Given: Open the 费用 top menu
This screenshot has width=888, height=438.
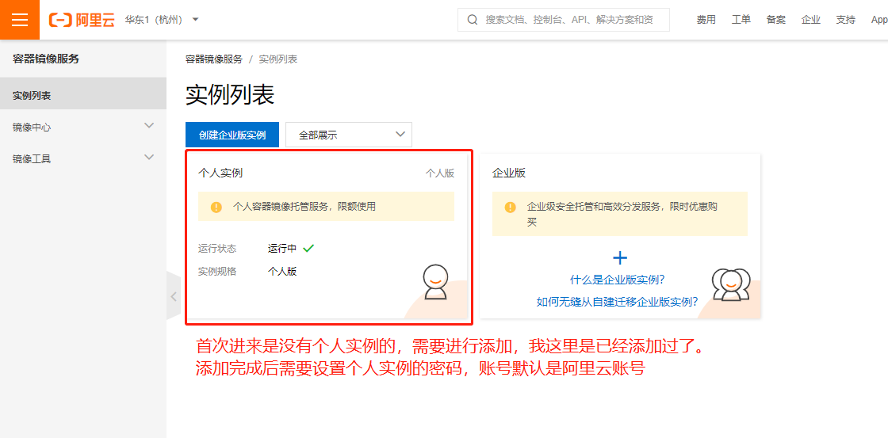Looking at the screenshot, I should point(706,20).
